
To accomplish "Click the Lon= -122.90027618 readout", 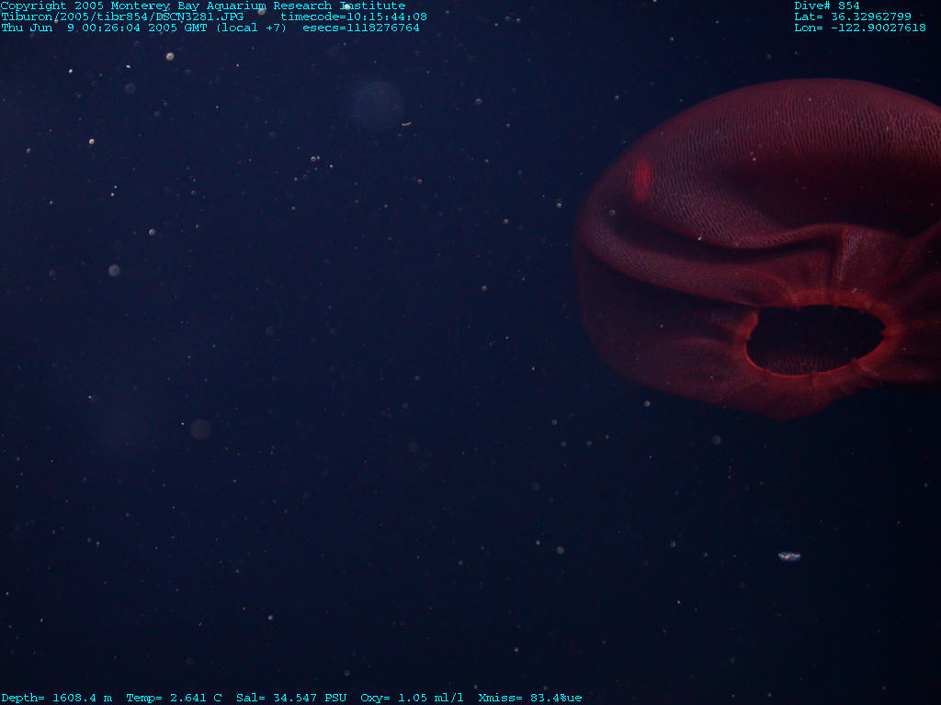I will click(860, 28).
